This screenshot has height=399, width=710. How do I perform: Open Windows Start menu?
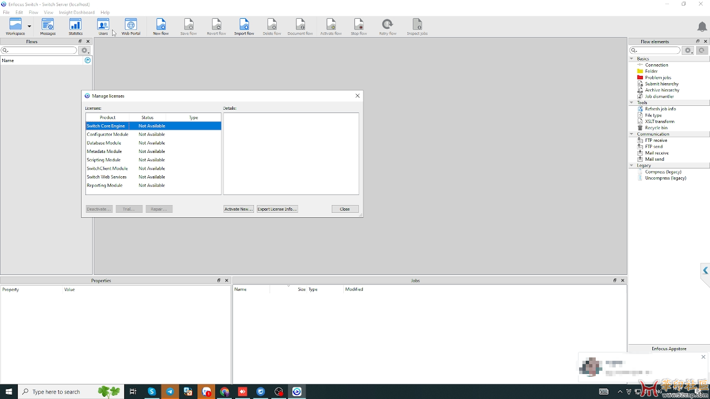point(9,392)
